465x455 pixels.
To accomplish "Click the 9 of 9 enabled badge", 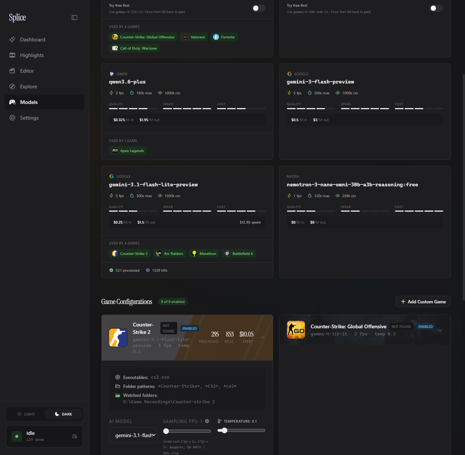I will pos(172,301).
